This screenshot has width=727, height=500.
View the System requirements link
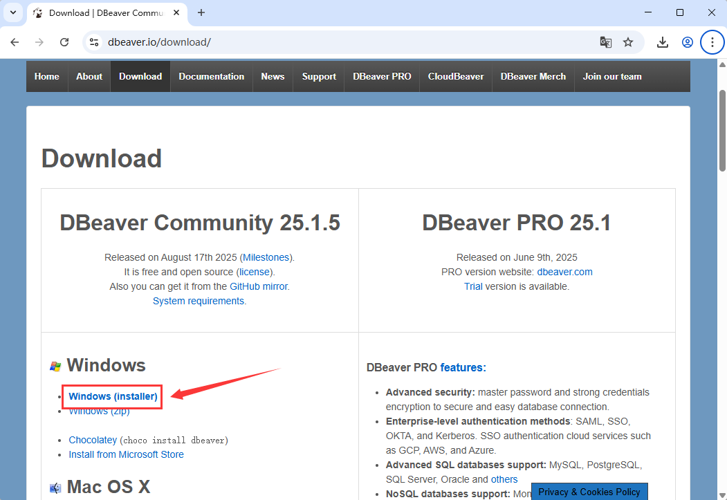coord(198,300)
